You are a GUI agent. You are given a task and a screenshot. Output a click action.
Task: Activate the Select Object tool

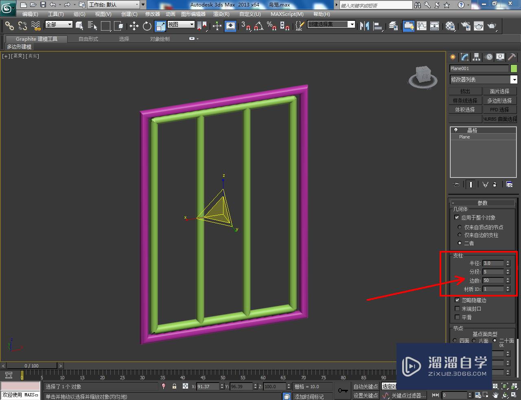79,26
